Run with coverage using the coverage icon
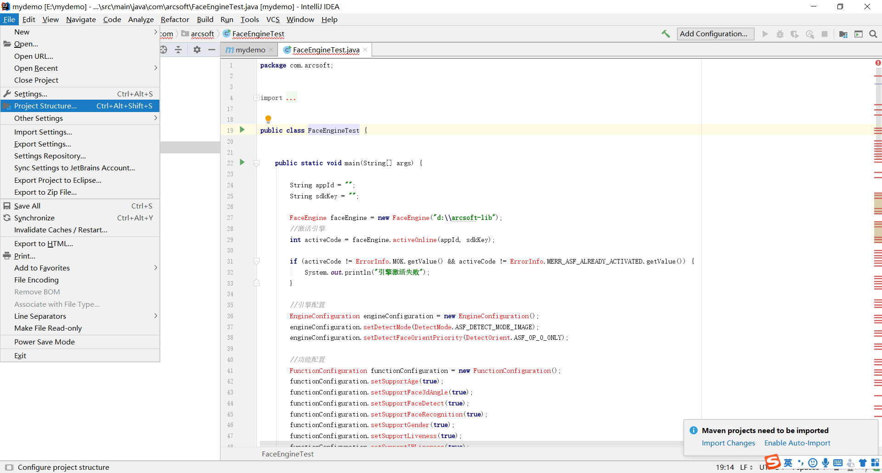This screenshot has height=473, width=882. tap(795, 34)
